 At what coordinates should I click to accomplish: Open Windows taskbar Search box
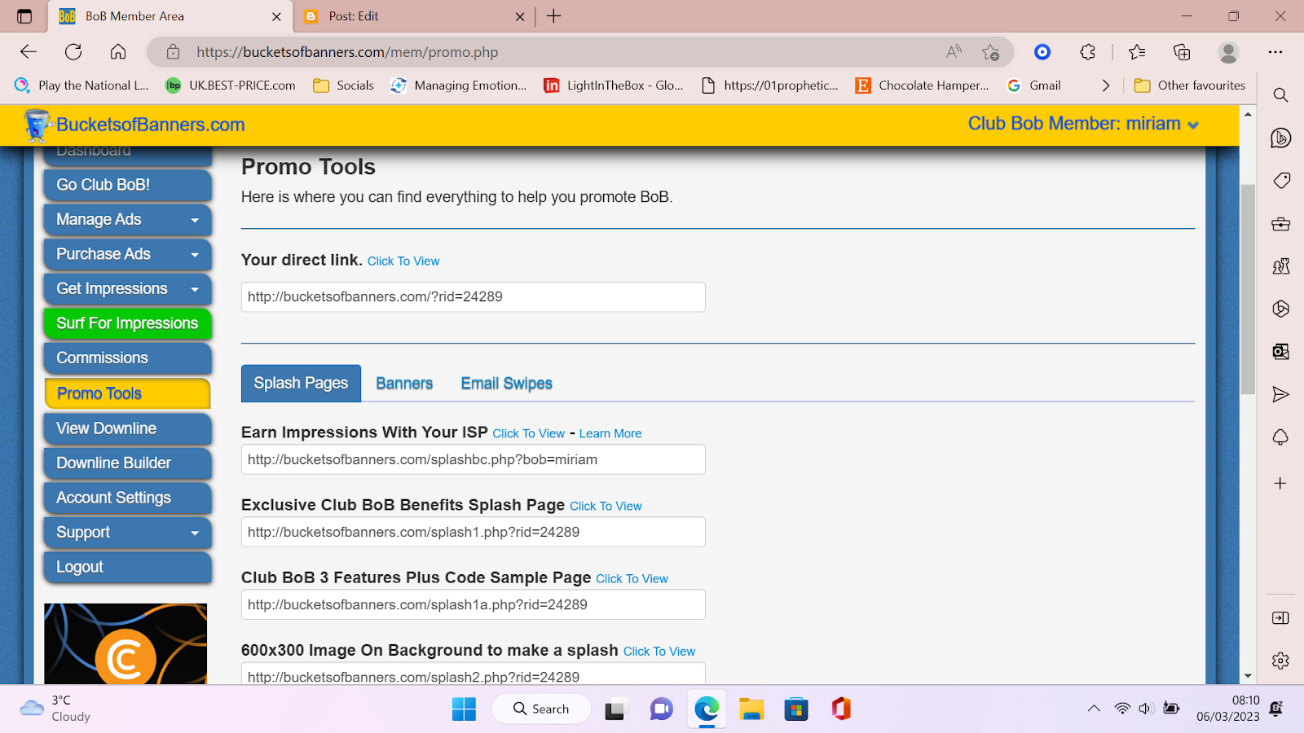click(541, 709)
